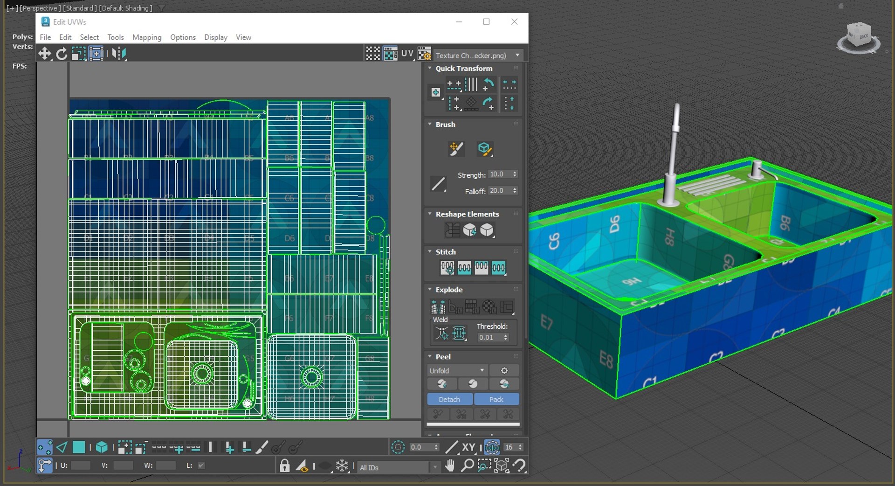The image size is (895, 486).
Task: Click the [Default Shading] viewport label
Action: coord(125,8)
